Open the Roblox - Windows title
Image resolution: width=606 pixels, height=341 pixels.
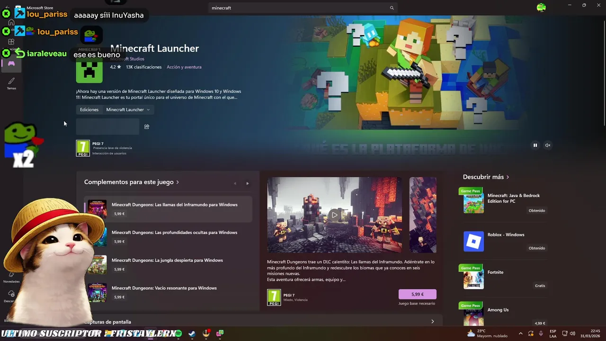506,234
